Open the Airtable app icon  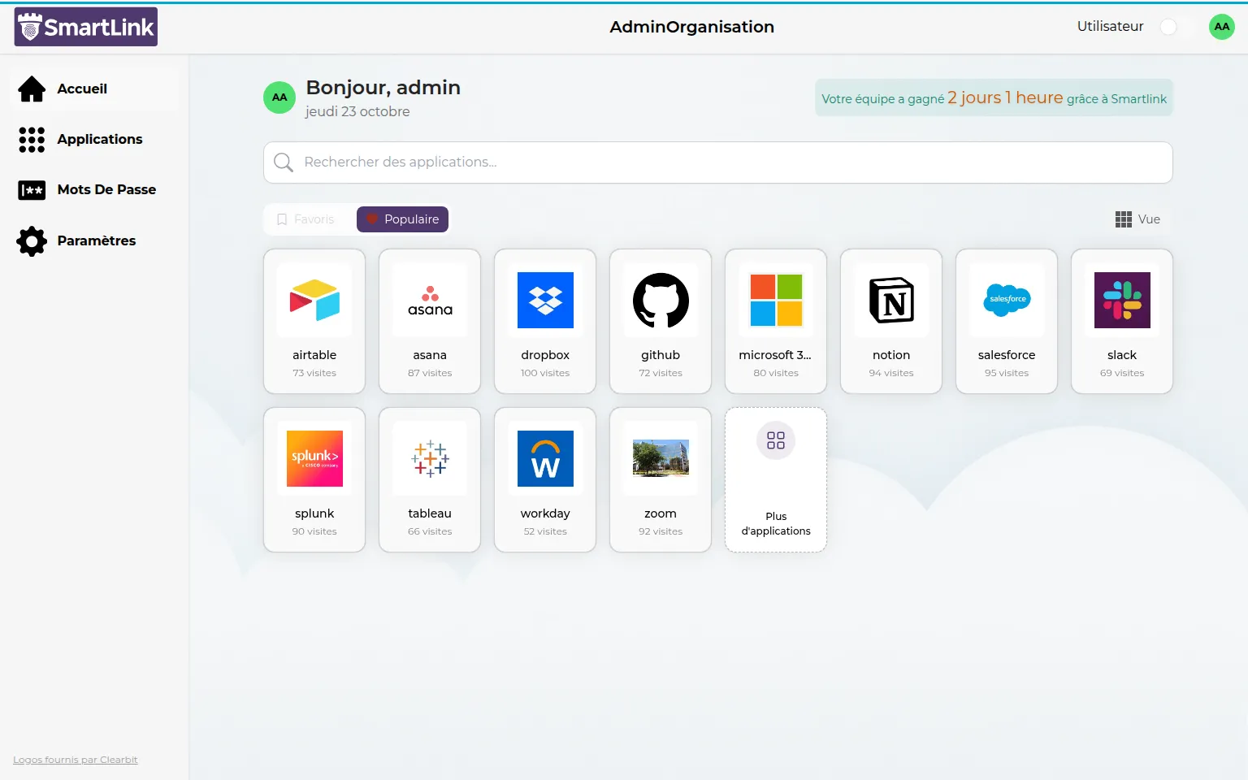click(314, 301)
